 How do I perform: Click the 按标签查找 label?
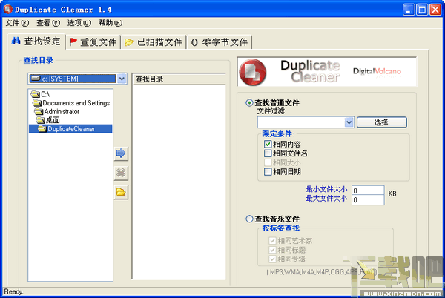tap(280, 228)
